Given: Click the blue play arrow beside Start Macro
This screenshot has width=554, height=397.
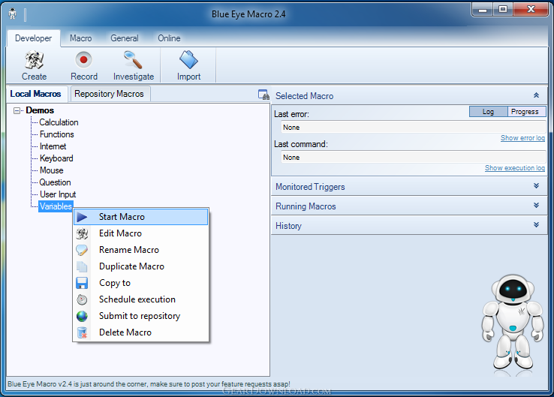Looking at the screenshot, I should pos(82,217).
